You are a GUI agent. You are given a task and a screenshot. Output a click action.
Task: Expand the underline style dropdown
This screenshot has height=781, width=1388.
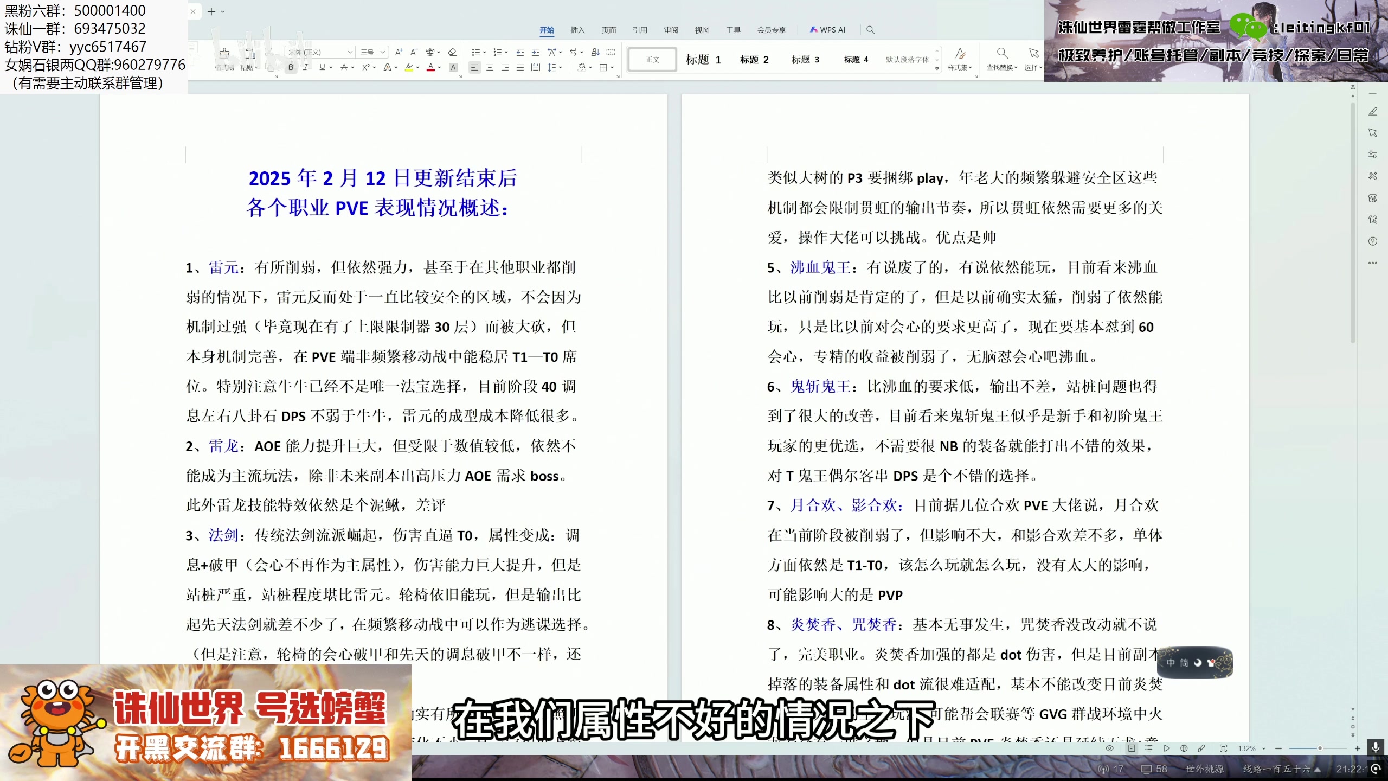coord(331,67)
